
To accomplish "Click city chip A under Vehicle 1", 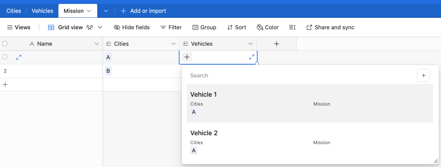I will pos(194,112).
